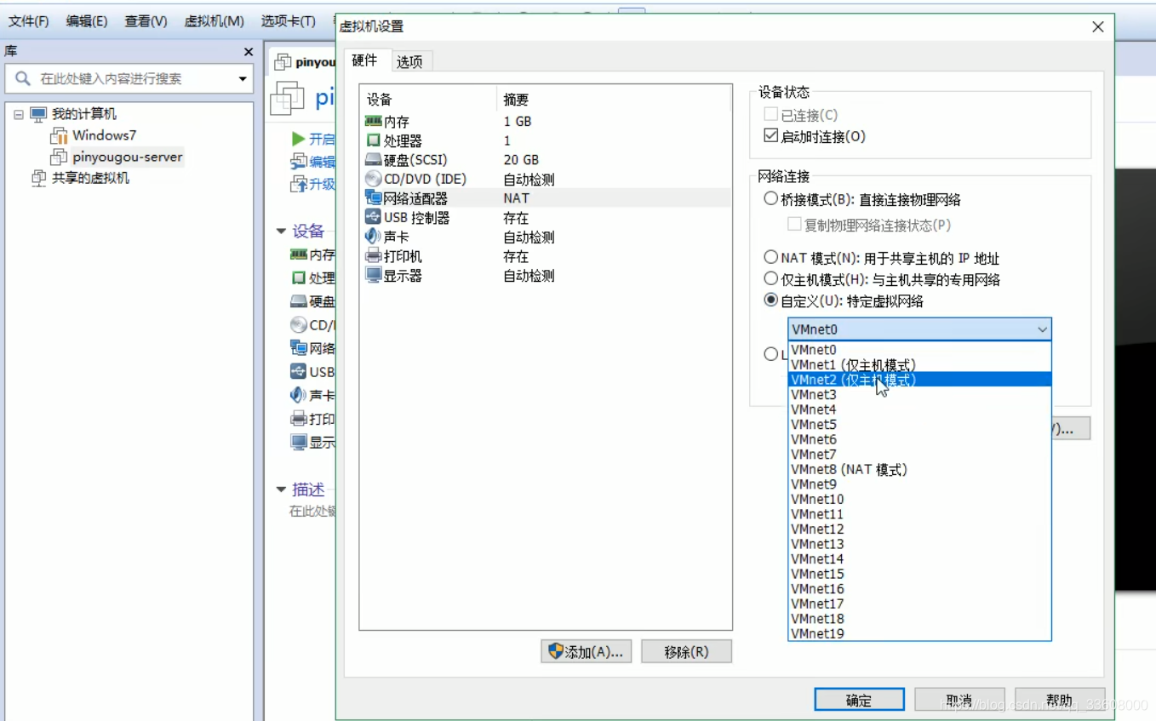The height and width of the screenshot is (721, 1156).
Task: Open the Virtual Machine (M) menu
Action: click(214, 20)
